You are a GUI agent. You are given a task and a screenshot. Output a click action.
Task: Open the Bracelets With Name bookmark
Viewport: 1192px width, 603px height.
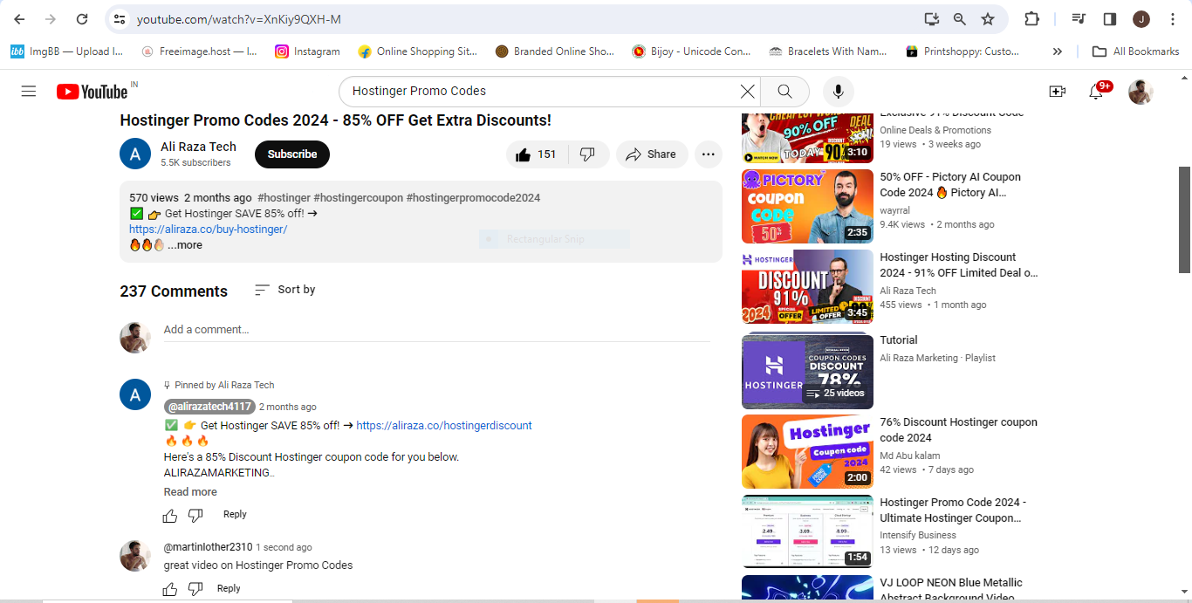(827, 51)
